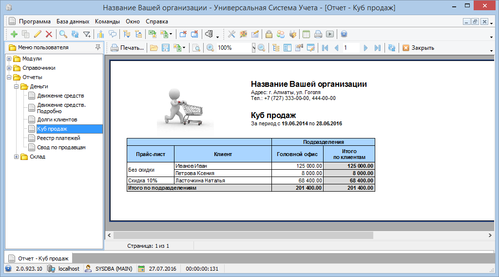Open the База данных menu

click(x=73, y=21)
